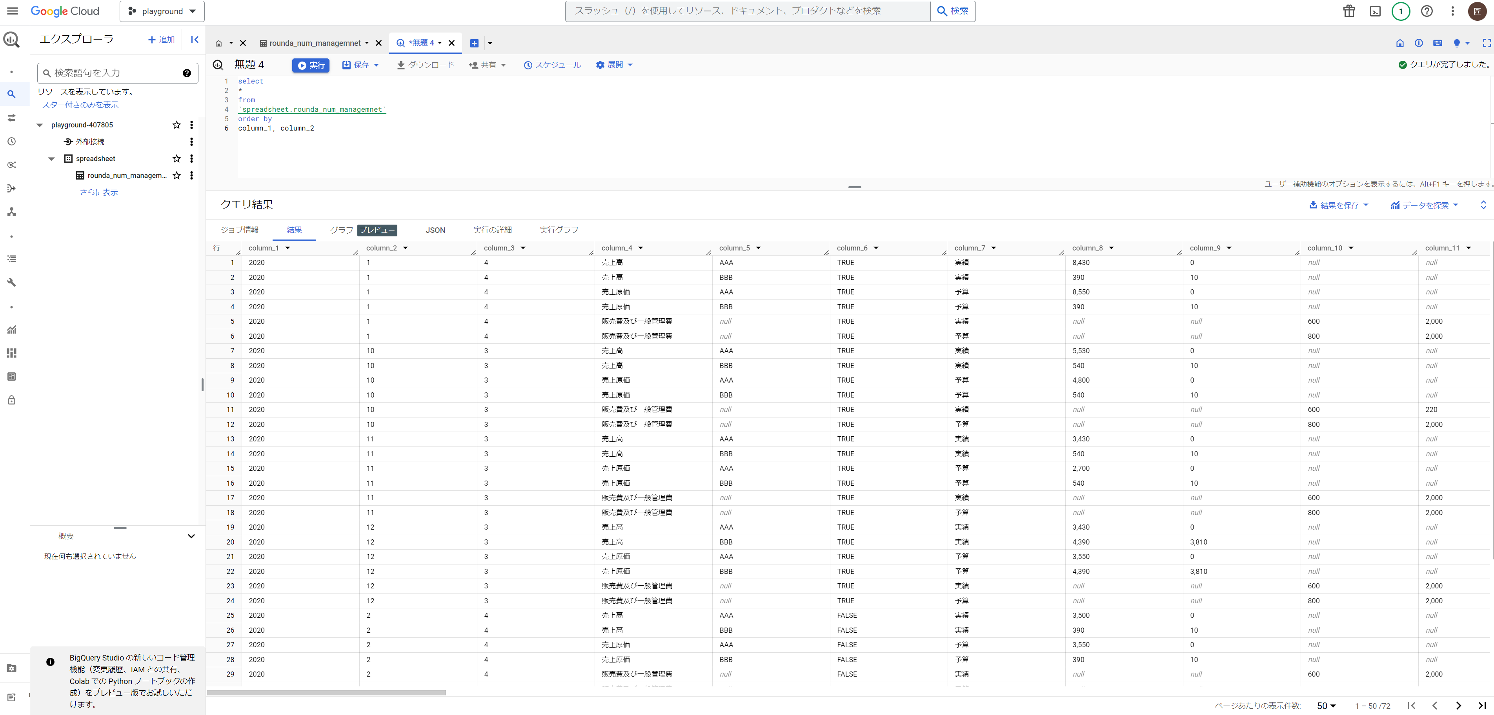The image size is (1494, 715).
Task: Open the playground project selector dropdown
Action: 162,11
